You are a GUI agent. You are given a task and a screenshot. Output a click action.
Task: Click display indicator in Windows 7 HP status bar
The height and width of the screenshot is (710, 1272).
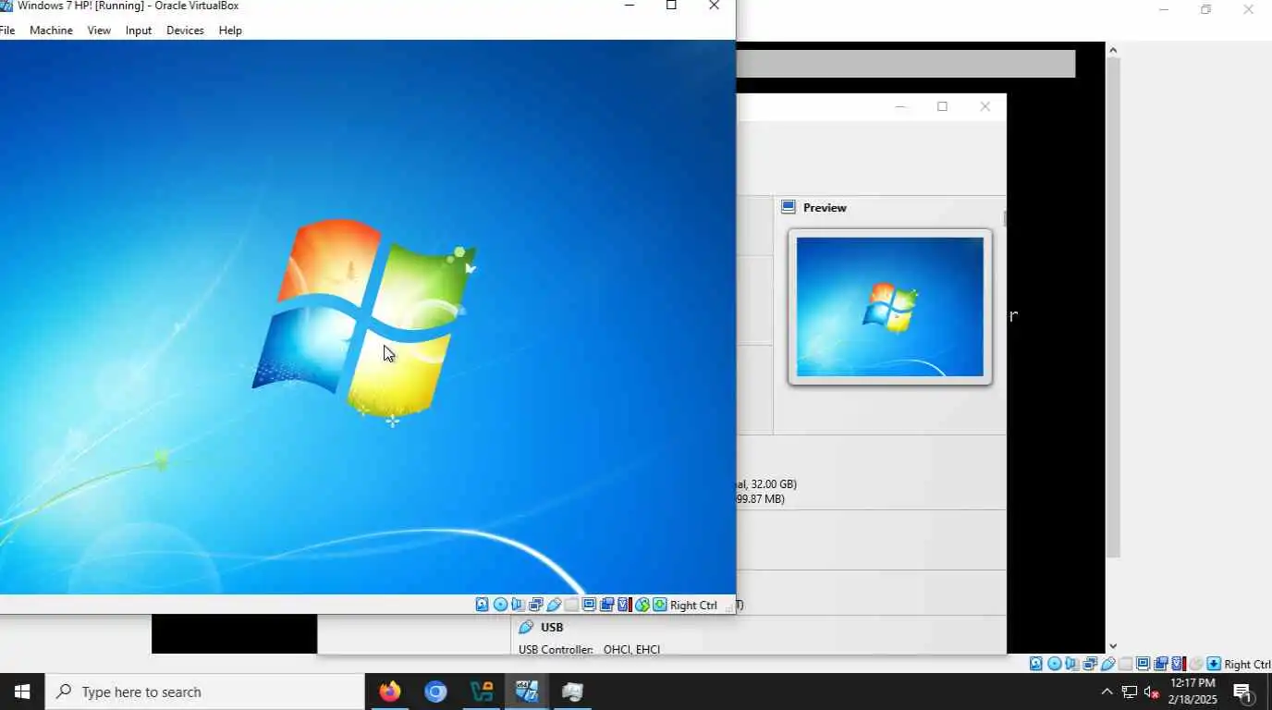click(589, 605)
